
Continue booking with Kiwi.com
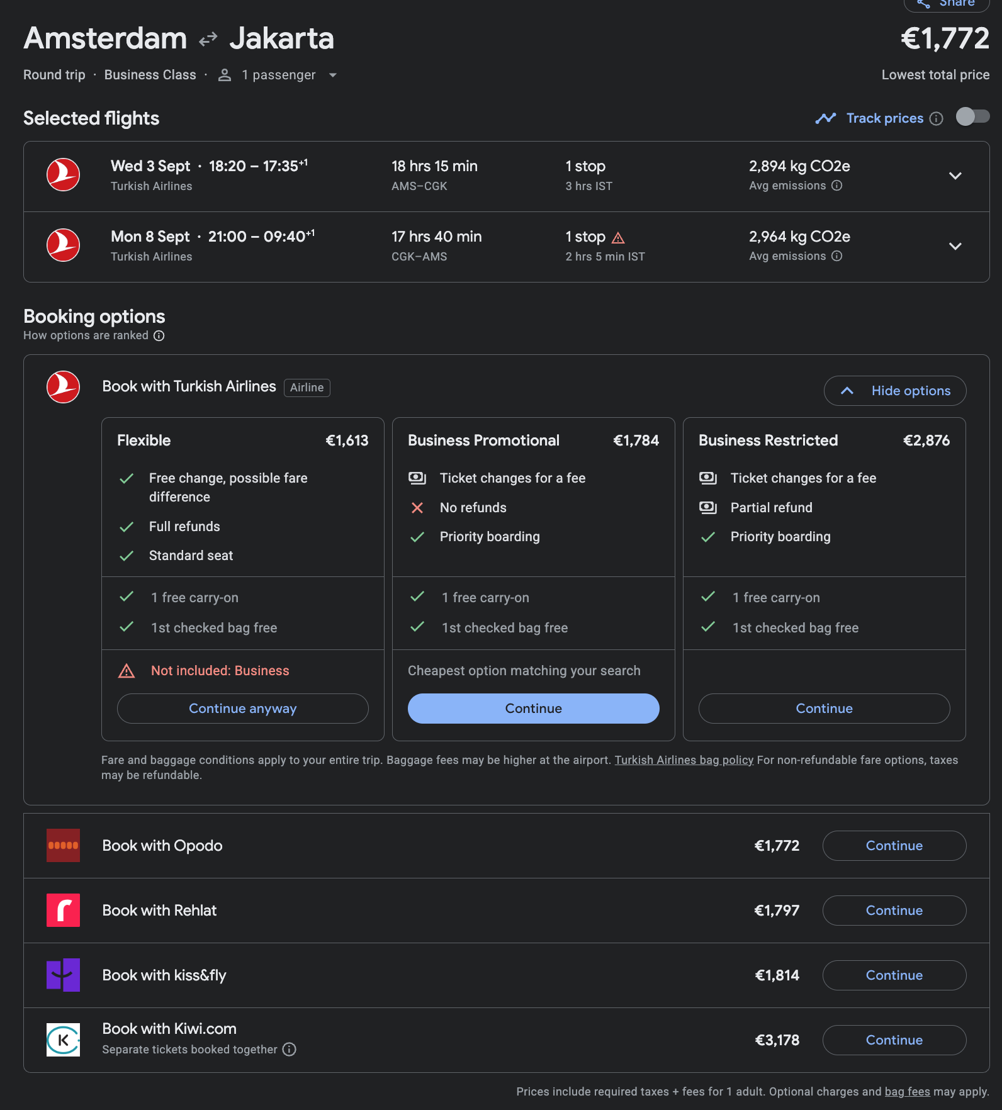pyautogui.click(x=894, y=1040)
